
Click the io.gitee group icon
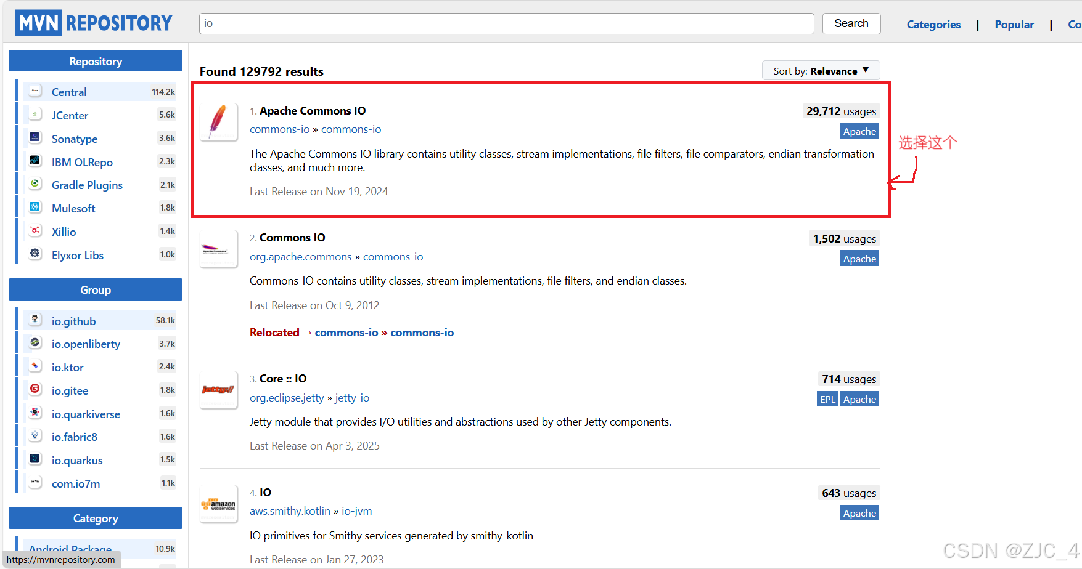[x=35, y=390]
